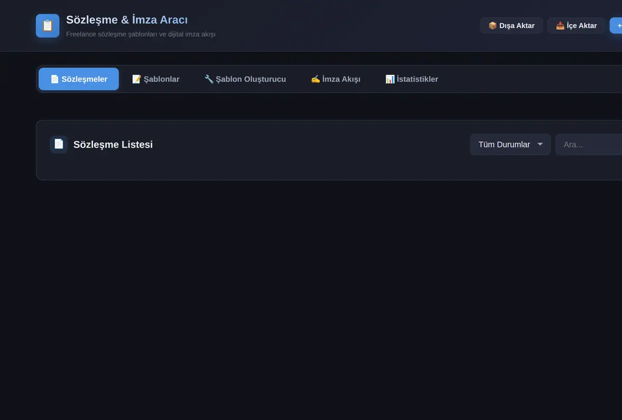Viewport: 622px width, 420px height.
Task: Click the clipboard app logo icon
Action: [48, 26]
